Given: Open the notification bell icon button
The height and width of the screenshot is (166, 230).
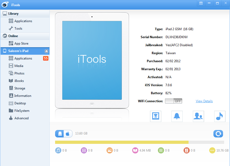Looking at the screenshot, I should (177, 116).
